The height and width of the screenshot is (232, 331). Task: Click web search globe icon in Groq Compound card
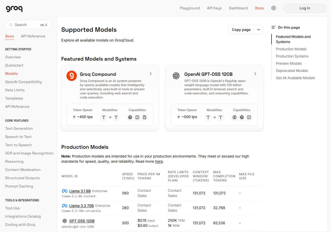click(x=130, y=117)
